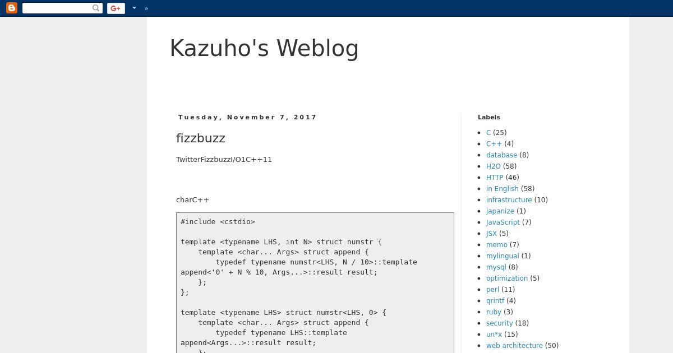Show posts labeled JSX
The height and width of the screenshot is (353, 673).
click(491, 234)
